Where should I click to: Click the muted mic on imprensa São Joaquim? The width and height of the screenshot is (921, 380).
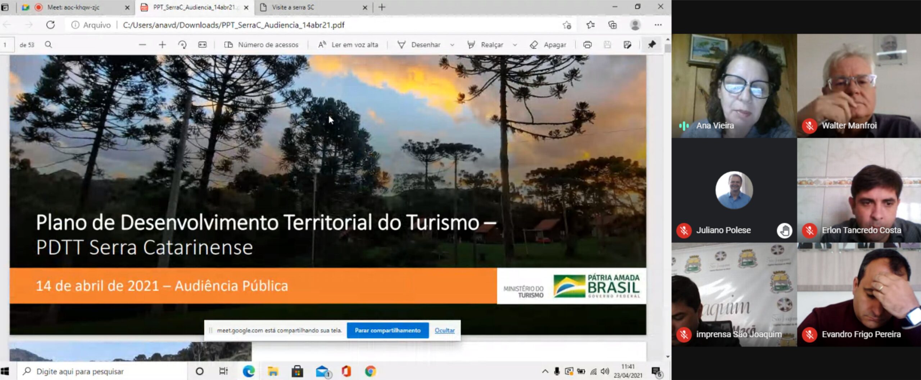684,334
